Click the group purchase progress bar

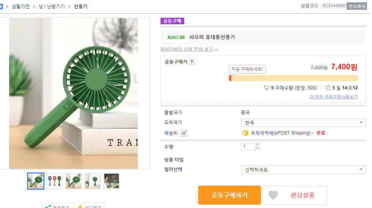293,78
